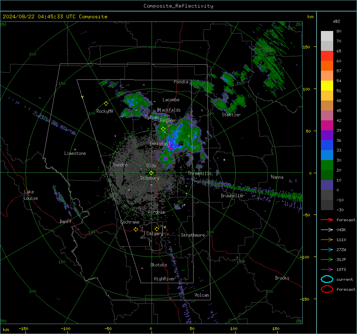The width and height of the screenshot is (357, 334).
Task: Click the yellow radar-site diamond above Didsbury
Action: (151, 173)
